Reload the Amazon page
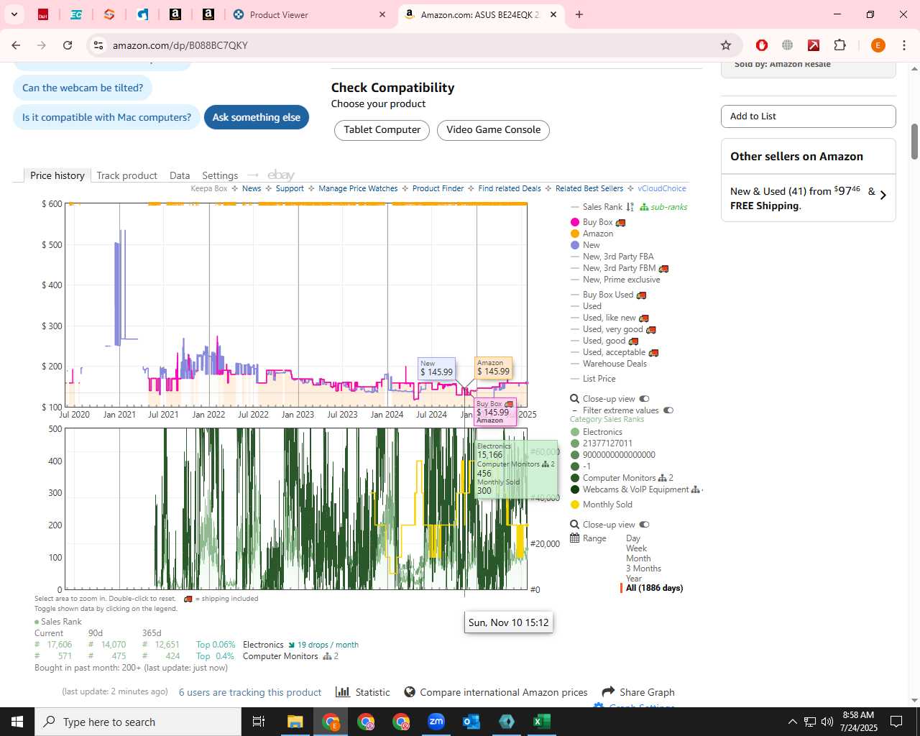This screenshot has height=736, width=920. point(68,45)
